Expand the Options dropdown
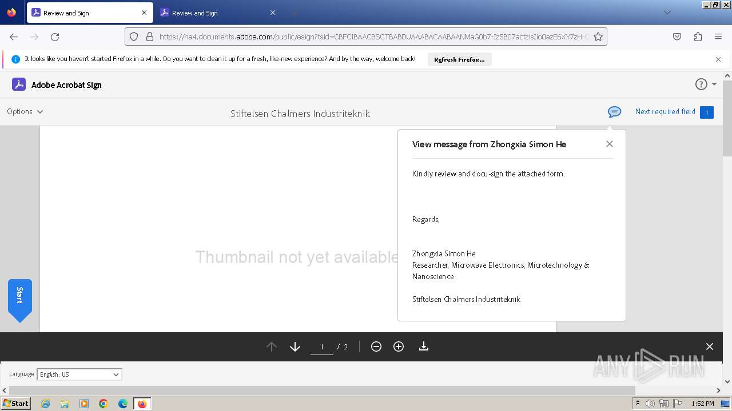Viewport: 732px width, 411px height. point(25,111)
